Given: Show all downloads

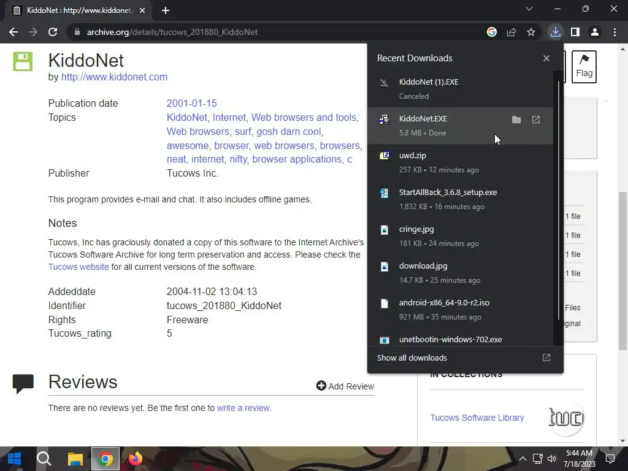Looking at the screenshot, I should 412,358.
